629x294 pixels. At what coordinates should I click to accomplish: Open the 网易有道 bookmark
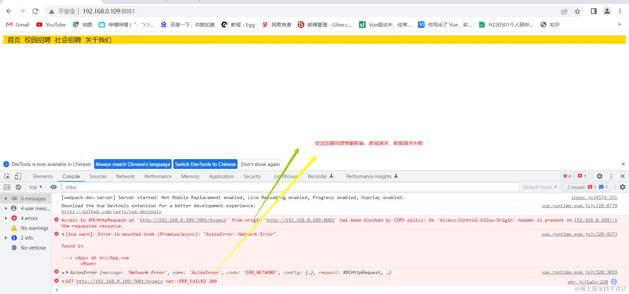point(276,25)
